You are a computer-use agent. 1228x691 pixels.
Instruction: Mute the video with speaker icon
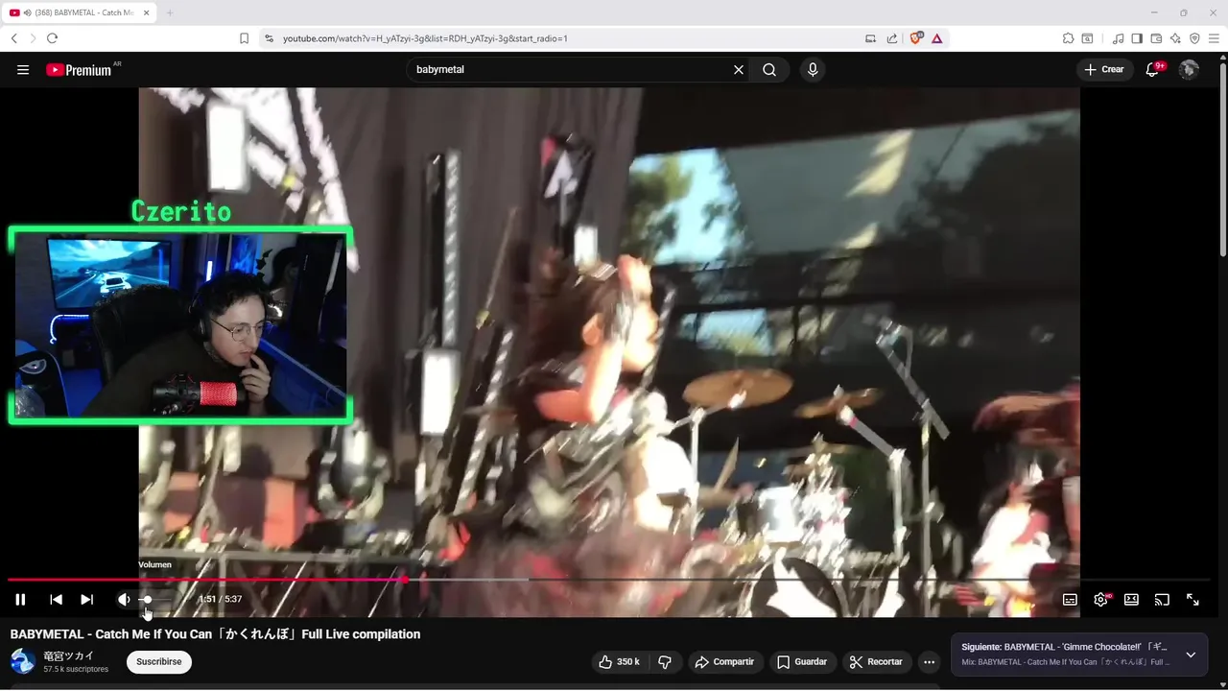click(124, 599)
